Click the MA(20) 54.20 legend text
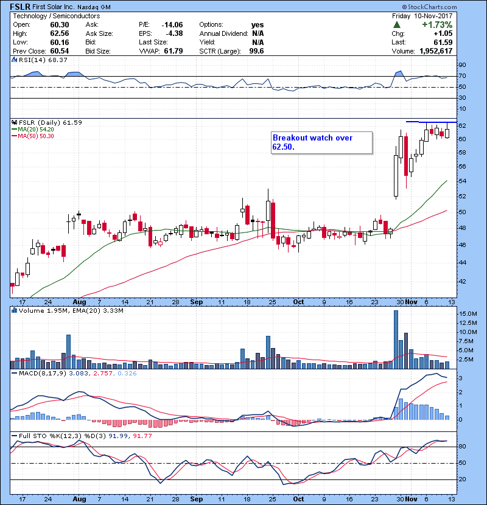Viewport: 487px width, 505px height. click(x=36, y=130)
